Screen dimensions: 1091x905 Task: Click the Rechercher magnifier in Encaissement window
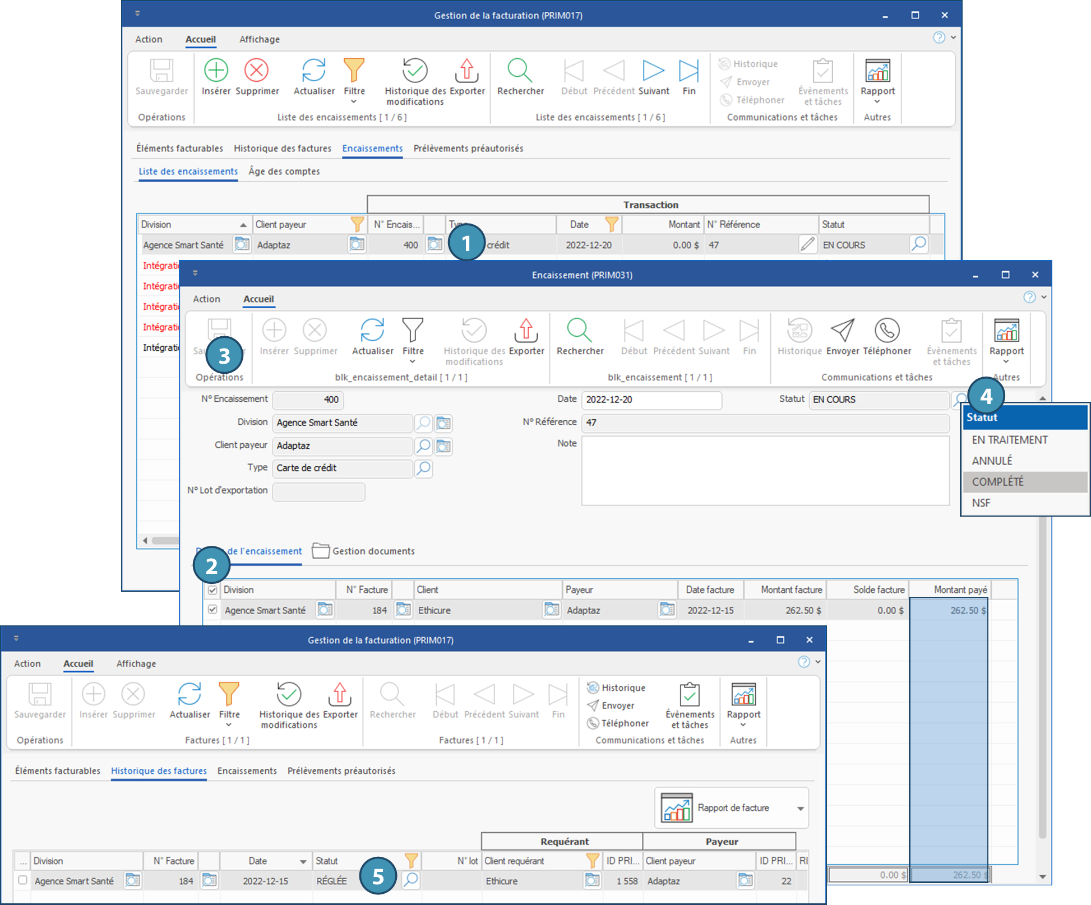tap(579, 331)
